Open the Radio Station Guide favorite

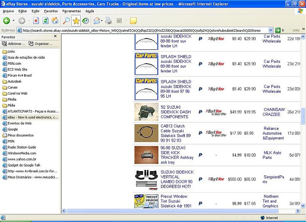(19, 147)
